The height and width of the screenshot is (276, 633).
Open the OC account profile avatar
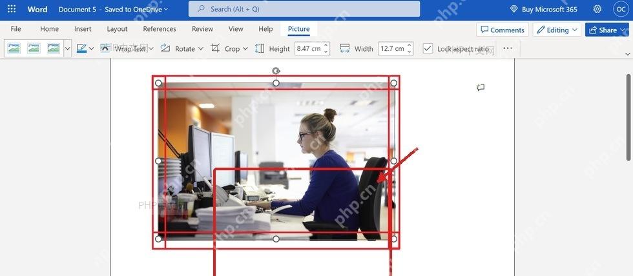coord(621,9)
